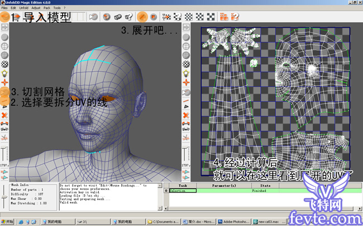Click the Windows Start button
Image resolution: width=363 pixels, height=226 pixels.
[x=7, y=222]
